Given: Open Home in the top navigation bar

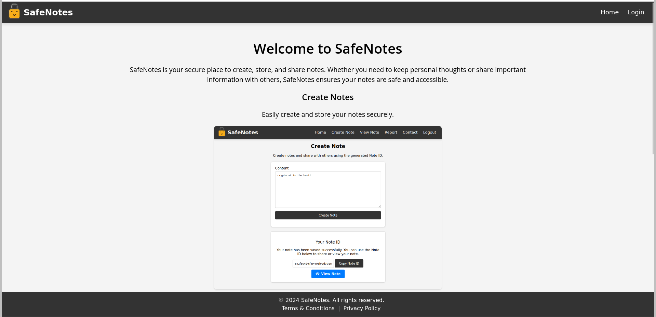Looking at the screenshot, I should click(610, 12).
